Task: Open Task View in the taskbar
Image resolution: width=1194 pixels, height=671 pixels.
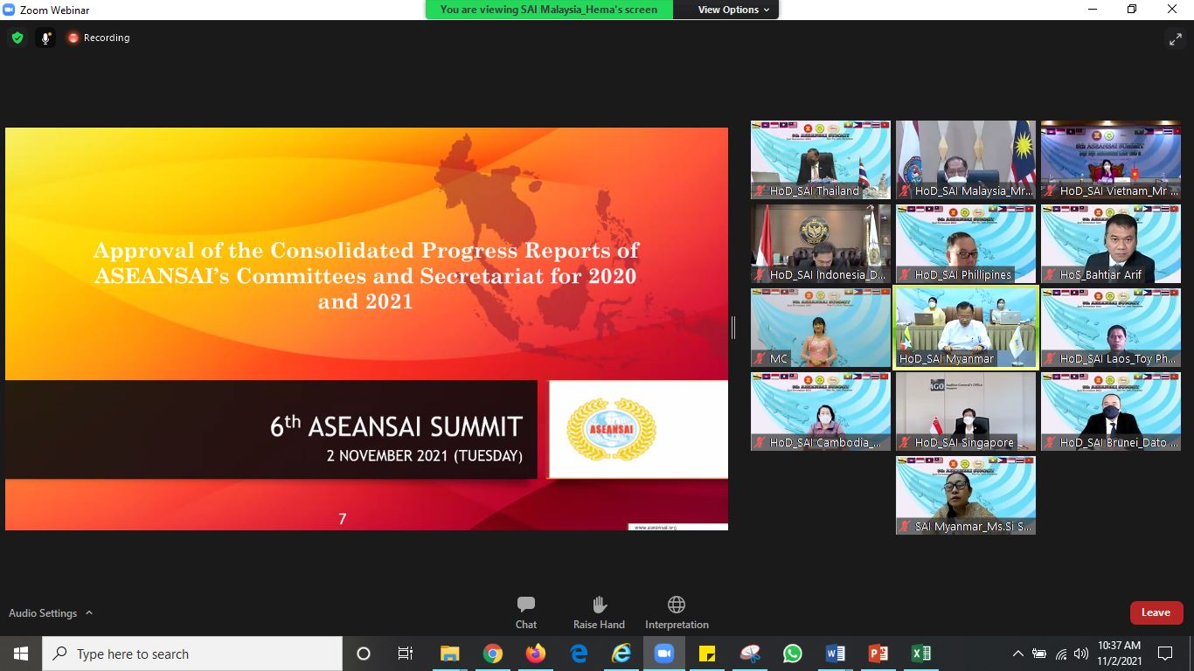Action: (x=406, y=654)
